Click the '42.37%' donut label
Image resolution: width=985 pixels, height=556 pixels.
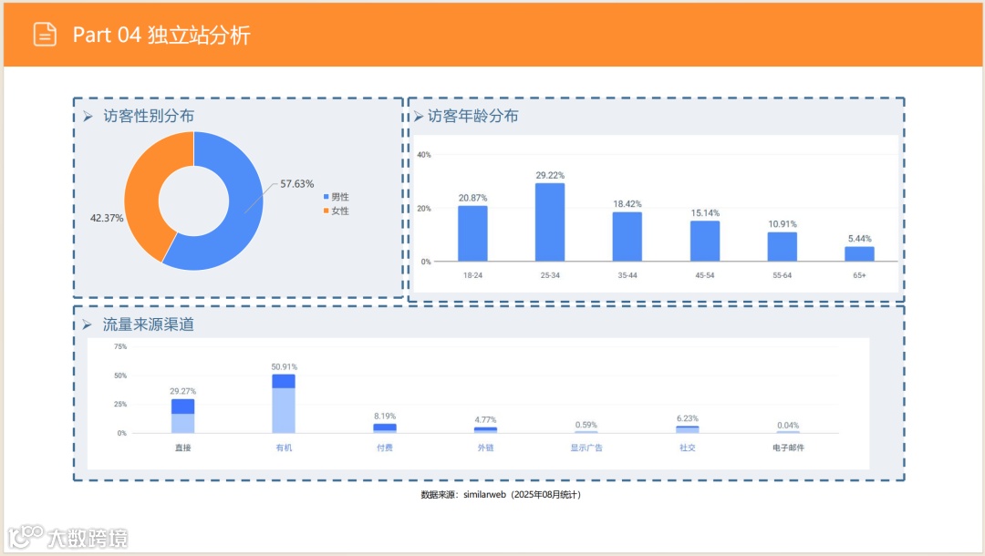(107, 219)
